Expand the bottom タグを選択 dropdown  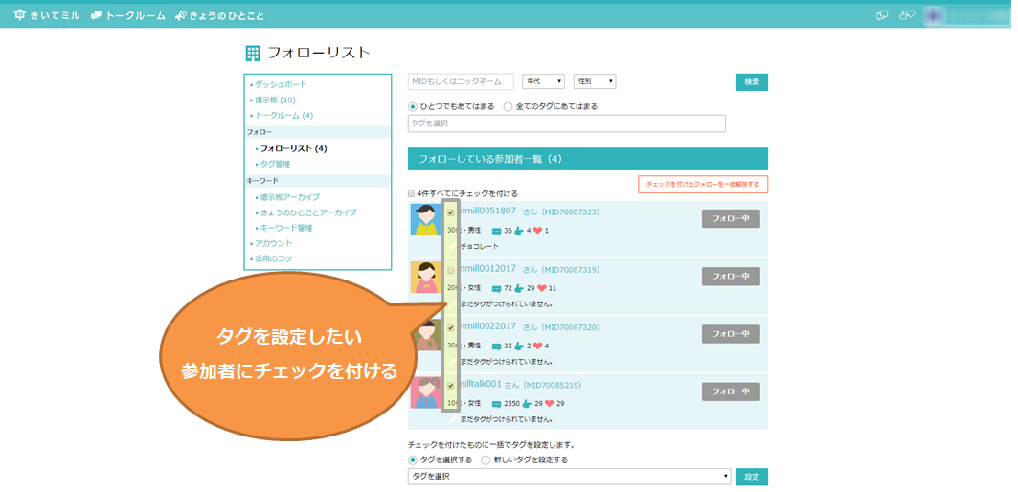coord(570,476)
